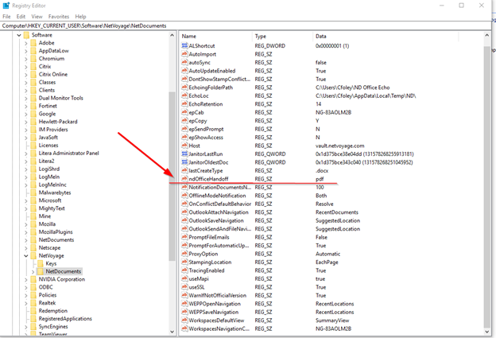
Task: Click the registry path address bar
Action: [246, 25]
